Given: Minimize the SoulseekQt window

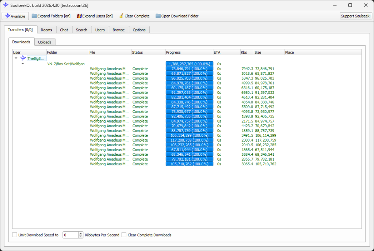Looking at the screenshot, I should (335, 5).
